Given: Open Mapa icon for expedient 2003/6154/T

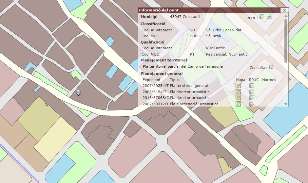Looking at the screenshot, I should [238, 92].
